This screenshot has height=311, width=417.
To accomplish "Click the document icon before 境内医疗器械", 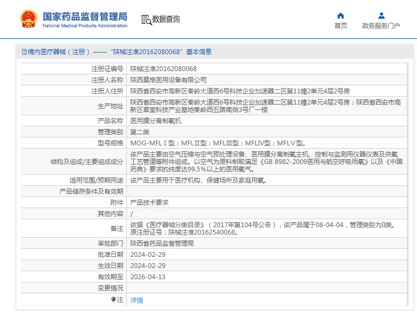I will 24,51.
